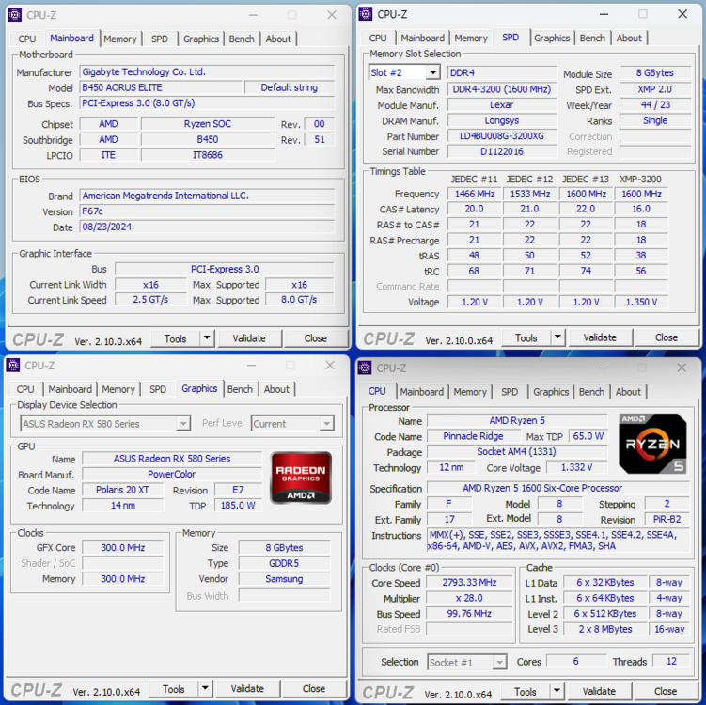This screenshot has height=705, width=706.
Task: Click GPU code name Polaris 20 XT field
Action: [122, 490]
